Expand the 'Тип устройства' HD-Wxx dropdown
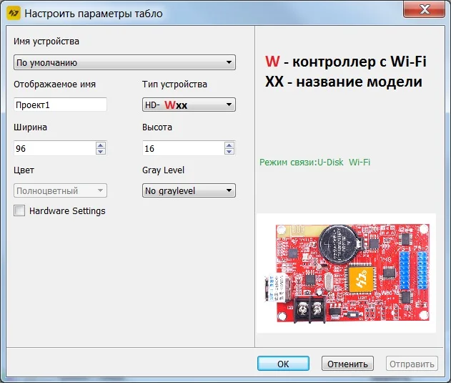The width and height of the screenshot is (451, 383). pyautogui.click(x=189, y=105)
